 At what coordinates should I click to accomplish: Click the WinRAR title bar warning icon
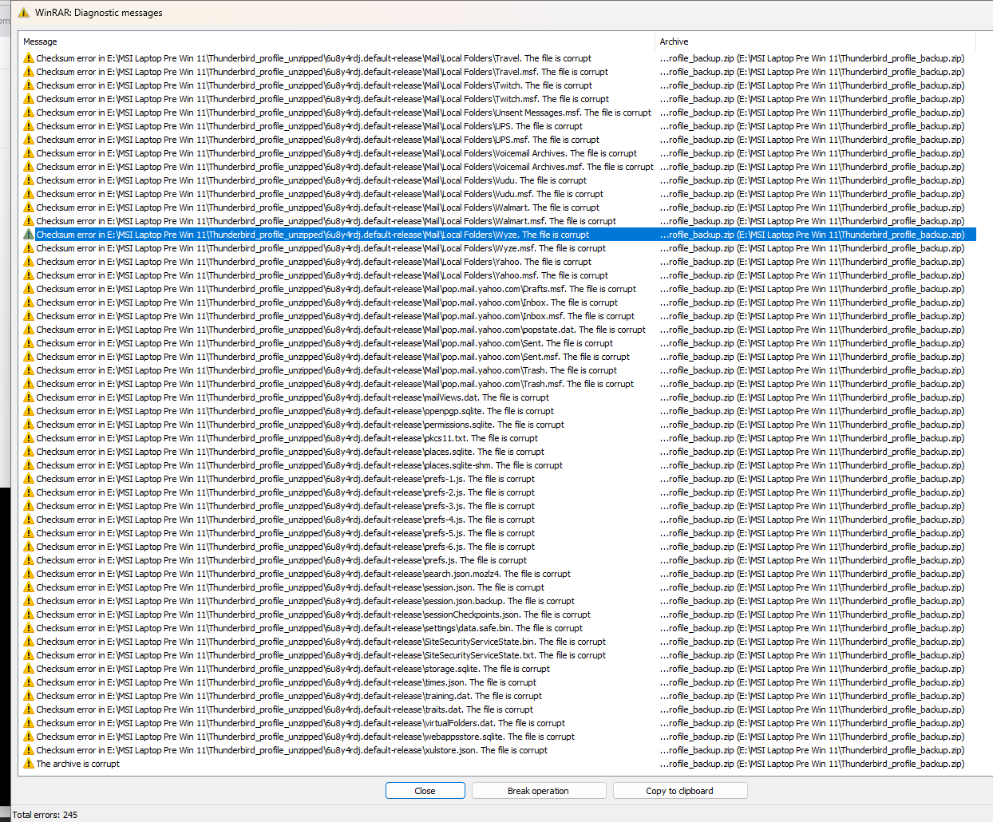click(x=23, y=13)
